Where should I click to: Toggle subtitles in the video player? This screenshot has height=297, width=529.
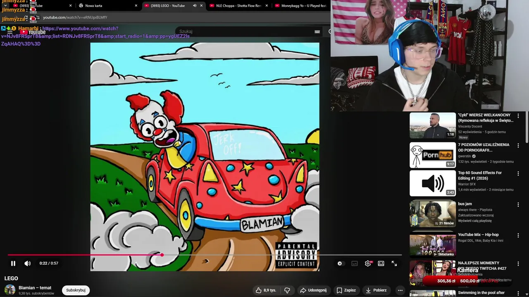pos(355,264)
